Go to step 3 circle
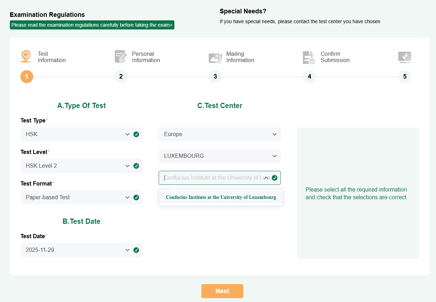 click(215, 76)
